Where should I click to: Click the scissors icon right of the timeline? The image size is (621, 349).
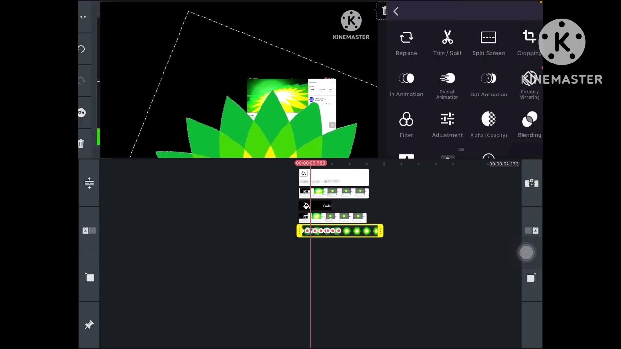pyautogui.click(x=532, y=230)
